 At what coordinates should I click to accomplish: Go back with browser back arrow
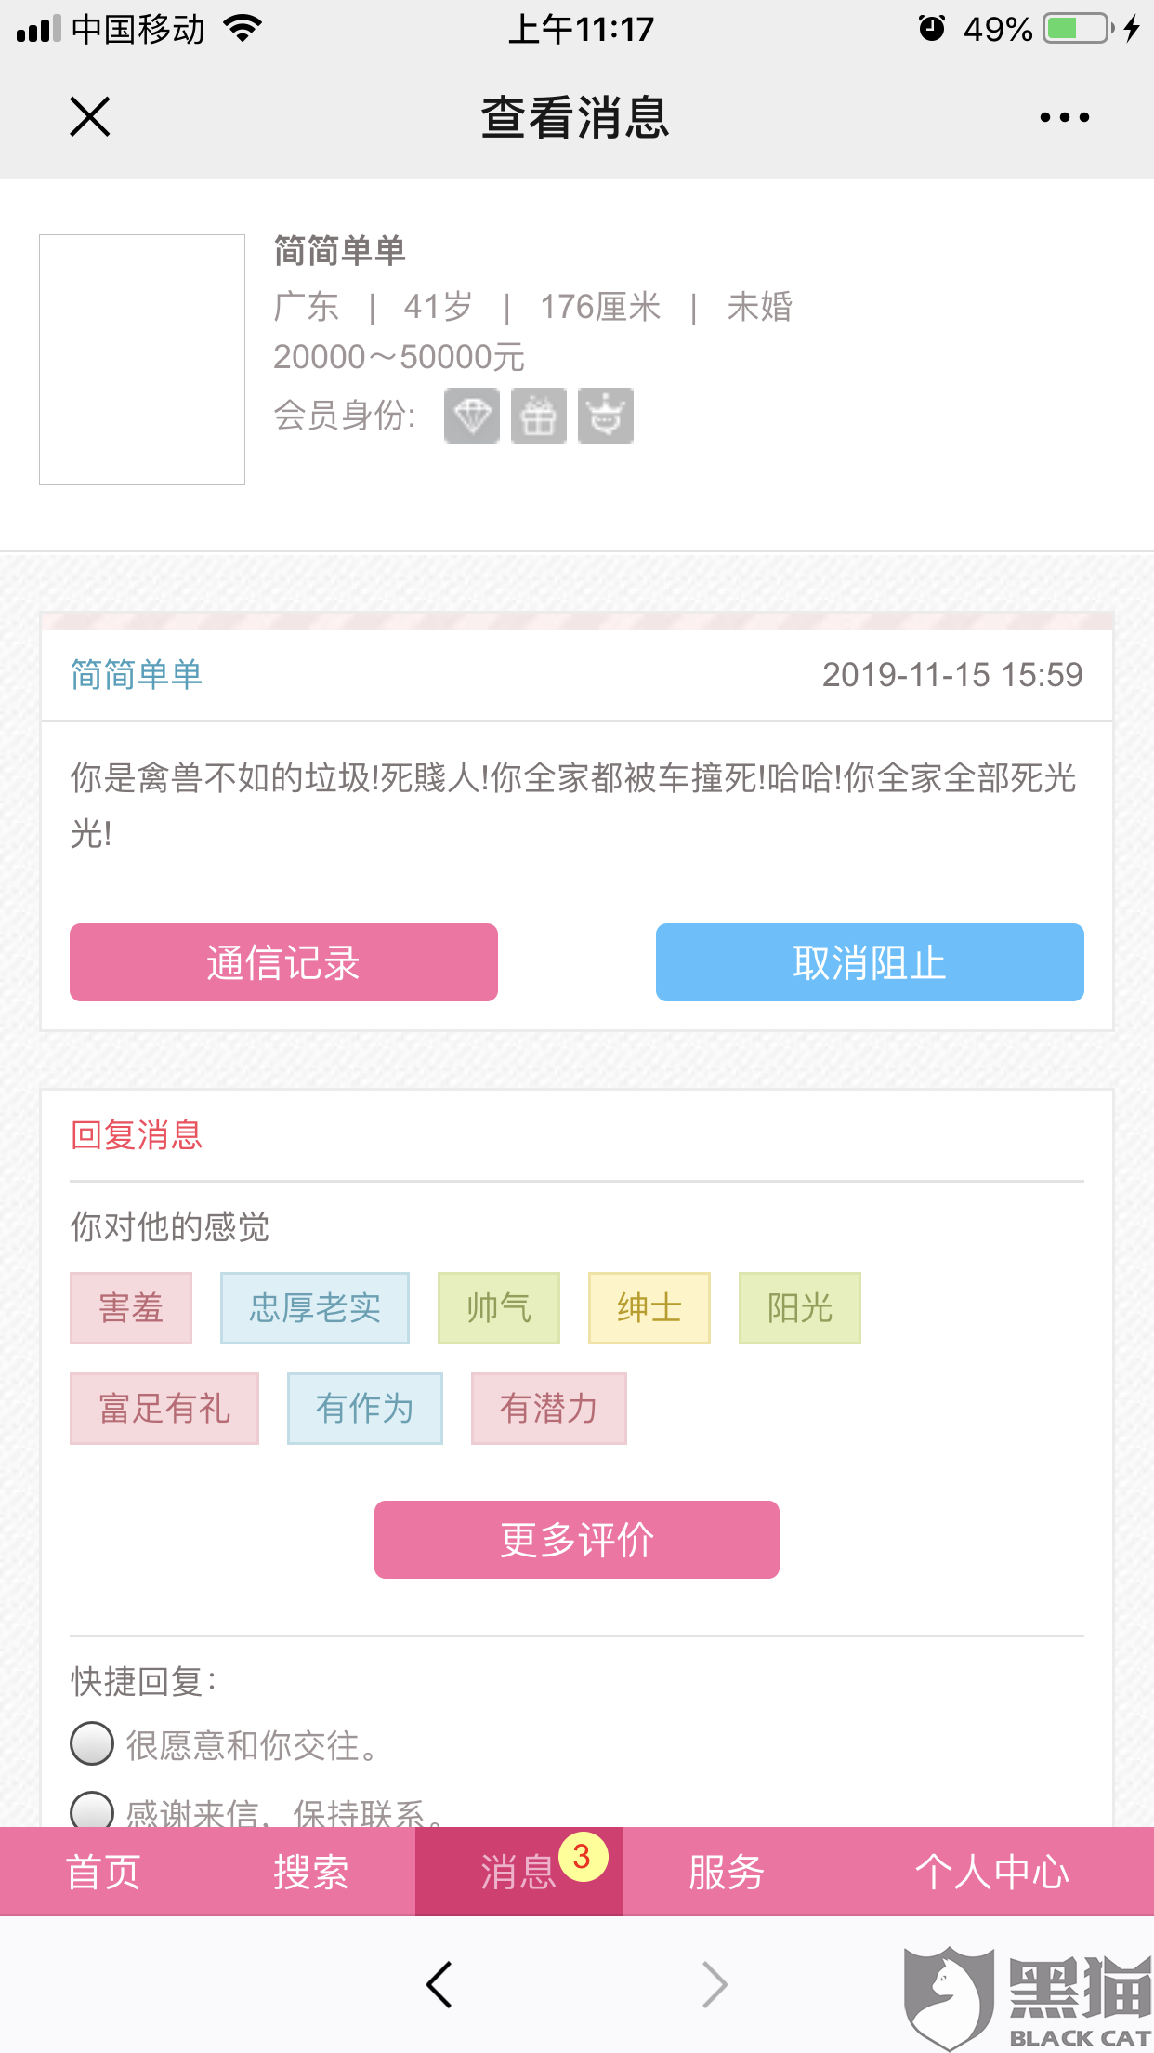(439, 1984)
